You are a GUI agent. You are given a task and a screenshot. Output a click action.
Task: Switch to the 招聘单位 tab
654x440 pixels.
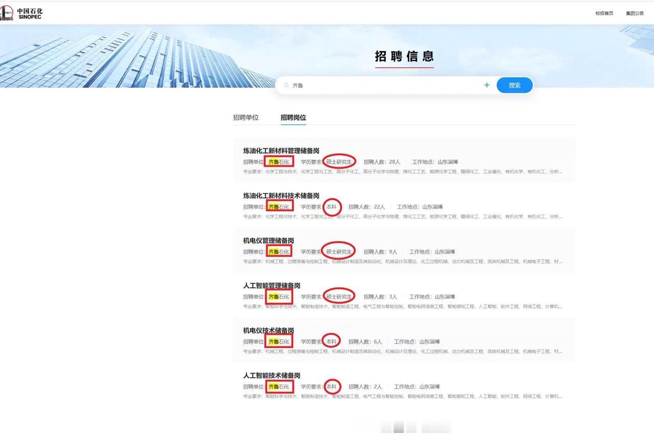[x=246, y=117]
